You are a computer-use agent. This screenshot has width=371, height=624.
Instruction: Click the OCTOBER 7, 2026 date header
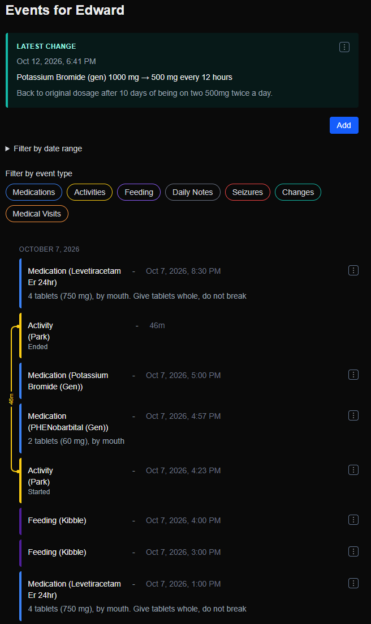(49, 249)
